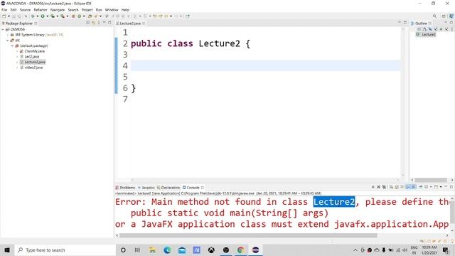Click New Java Package icon in toolbar
The width and height of the screenshot is (455, 256).
click(x=73, y=16)
